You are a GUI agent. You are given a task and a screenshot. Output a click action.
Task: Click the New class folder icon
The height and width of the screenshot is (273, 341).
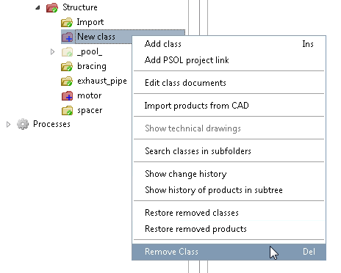click(x=67, y=37)
